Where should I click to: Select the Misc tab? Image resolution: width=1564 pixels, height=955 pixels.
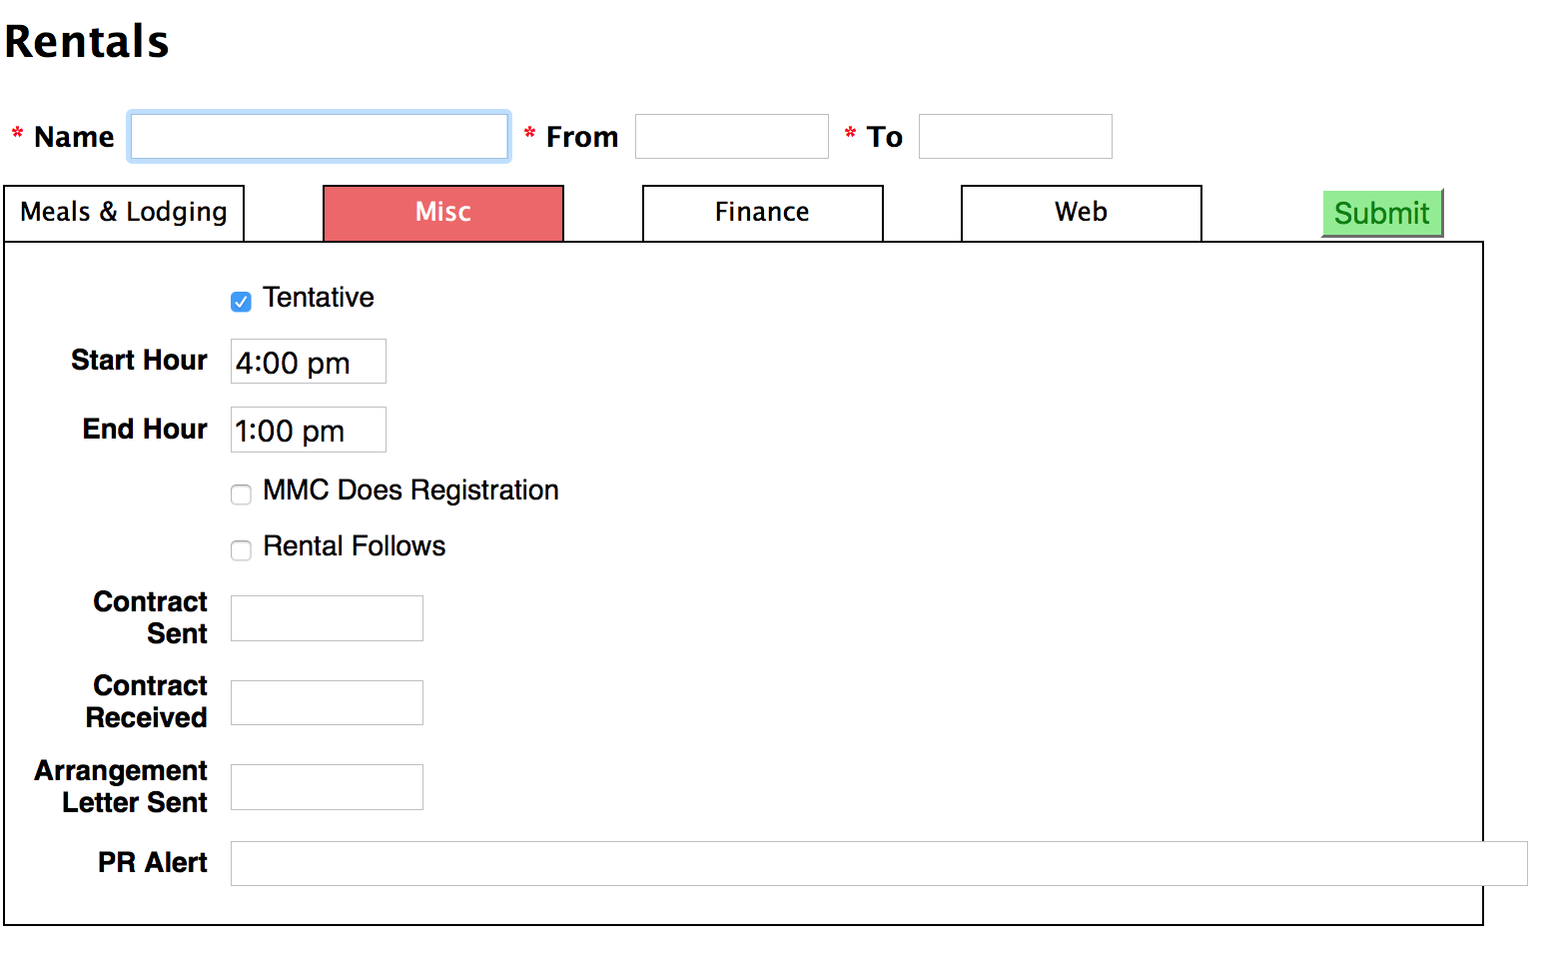pos(443,213)
